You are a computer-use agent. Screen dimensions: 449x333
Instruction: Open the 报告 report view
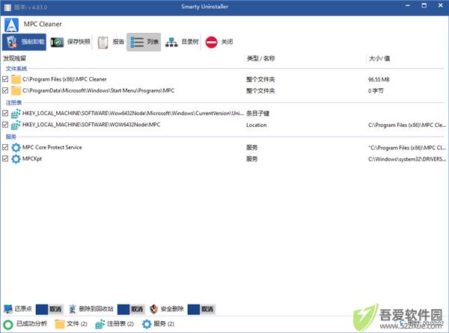(x=111, y=42)
